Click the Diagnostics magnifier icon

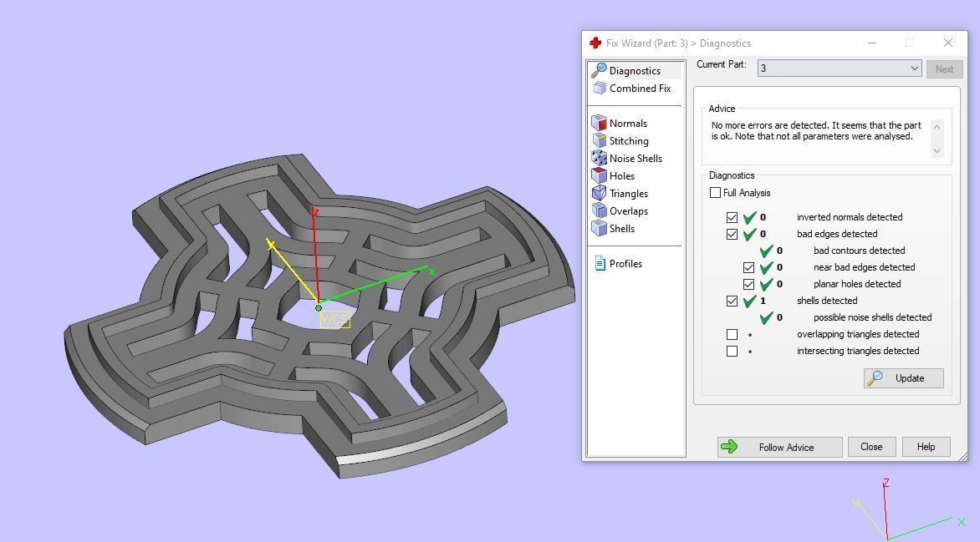click(x=599, y=70)
